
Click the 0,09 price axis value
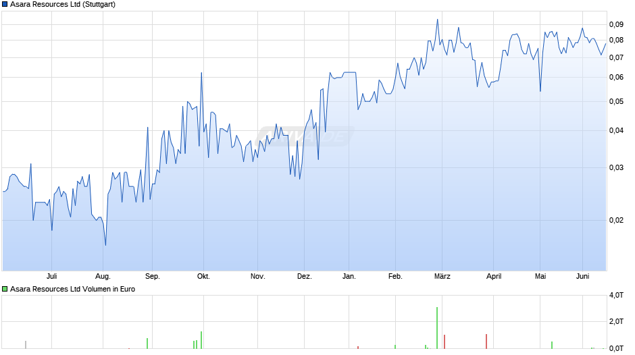click(616, 25)
